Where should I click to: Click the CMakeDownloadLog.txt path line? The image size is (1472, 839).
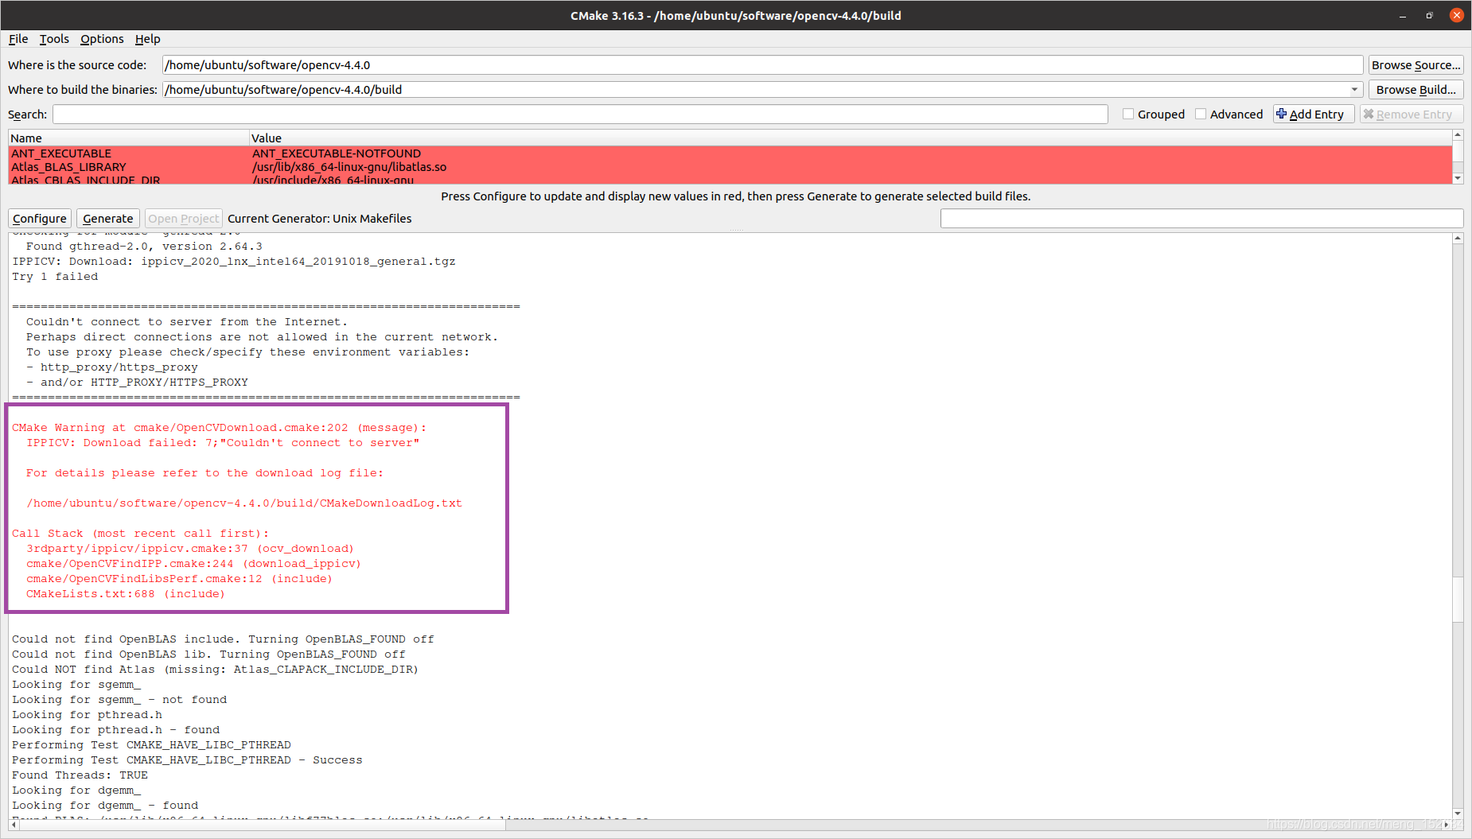[244, 503]
